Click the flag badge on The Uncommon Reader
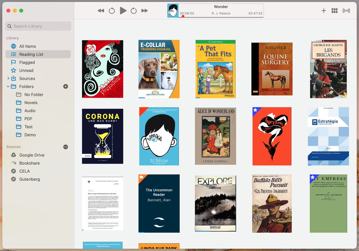 click(x=141, y=177)
